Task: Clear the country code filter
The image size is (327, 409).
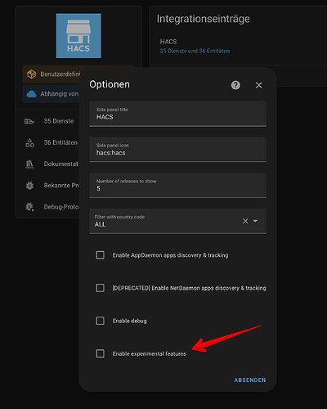Action: 245,221
